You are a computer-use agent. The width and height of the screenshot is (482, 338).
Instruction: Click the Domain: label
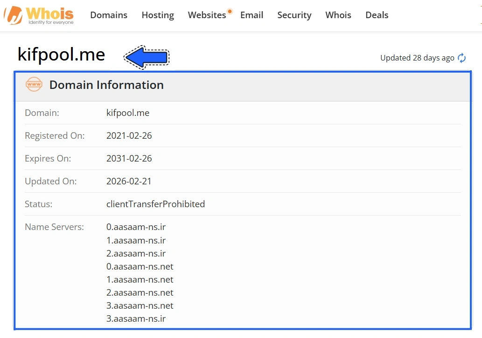click(42, 113)
